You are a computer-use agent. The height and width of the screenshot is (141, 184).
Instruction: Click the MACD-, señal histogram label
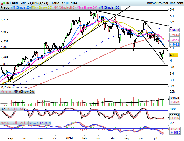click(9, 122)
